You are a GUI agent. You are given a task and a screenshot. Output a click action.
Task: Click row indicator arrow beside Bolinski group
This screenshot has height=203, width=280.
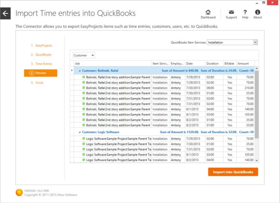72,70
